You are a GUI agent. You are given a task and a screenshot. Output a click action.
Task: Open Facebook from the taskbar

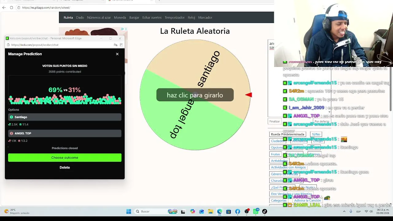click(x=238, y=211)
